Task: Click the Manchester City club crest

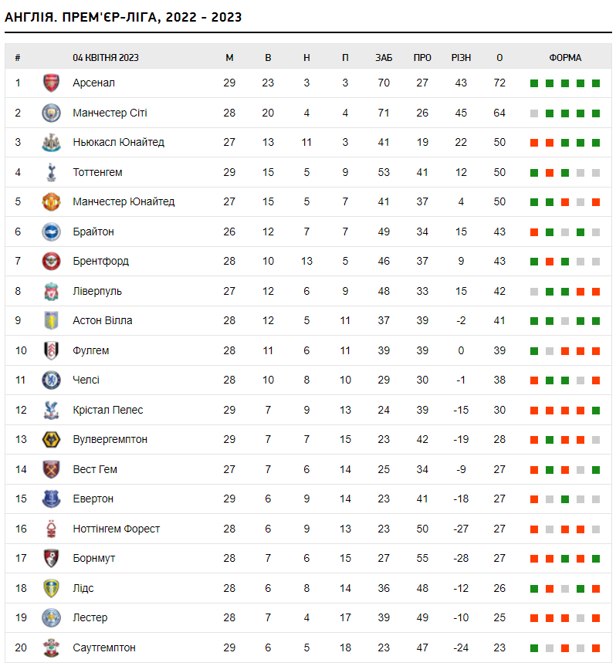Action: [x=51, y=113]
